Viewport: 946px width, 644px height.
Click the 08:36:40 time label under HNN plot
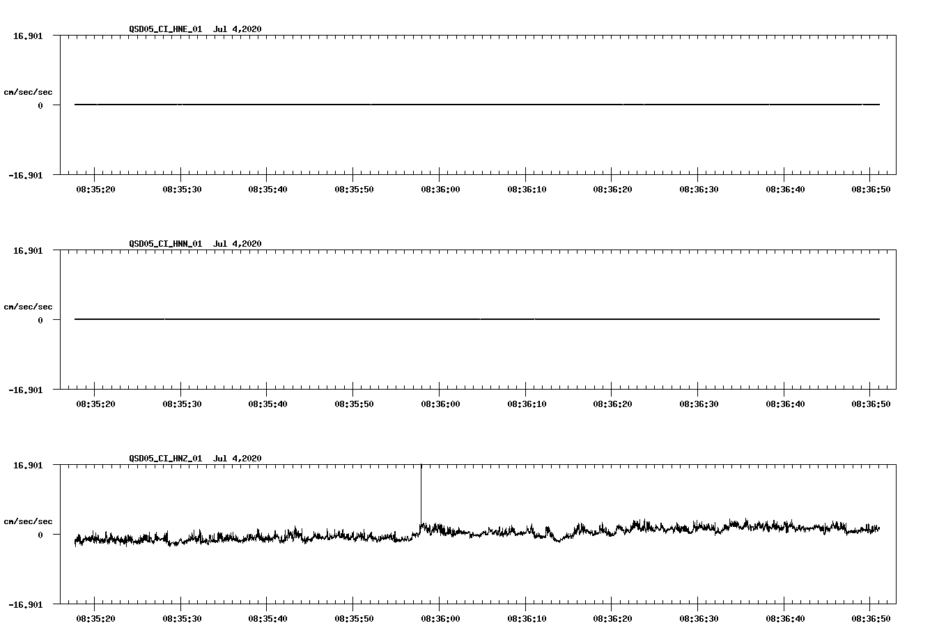click(785, 404)
